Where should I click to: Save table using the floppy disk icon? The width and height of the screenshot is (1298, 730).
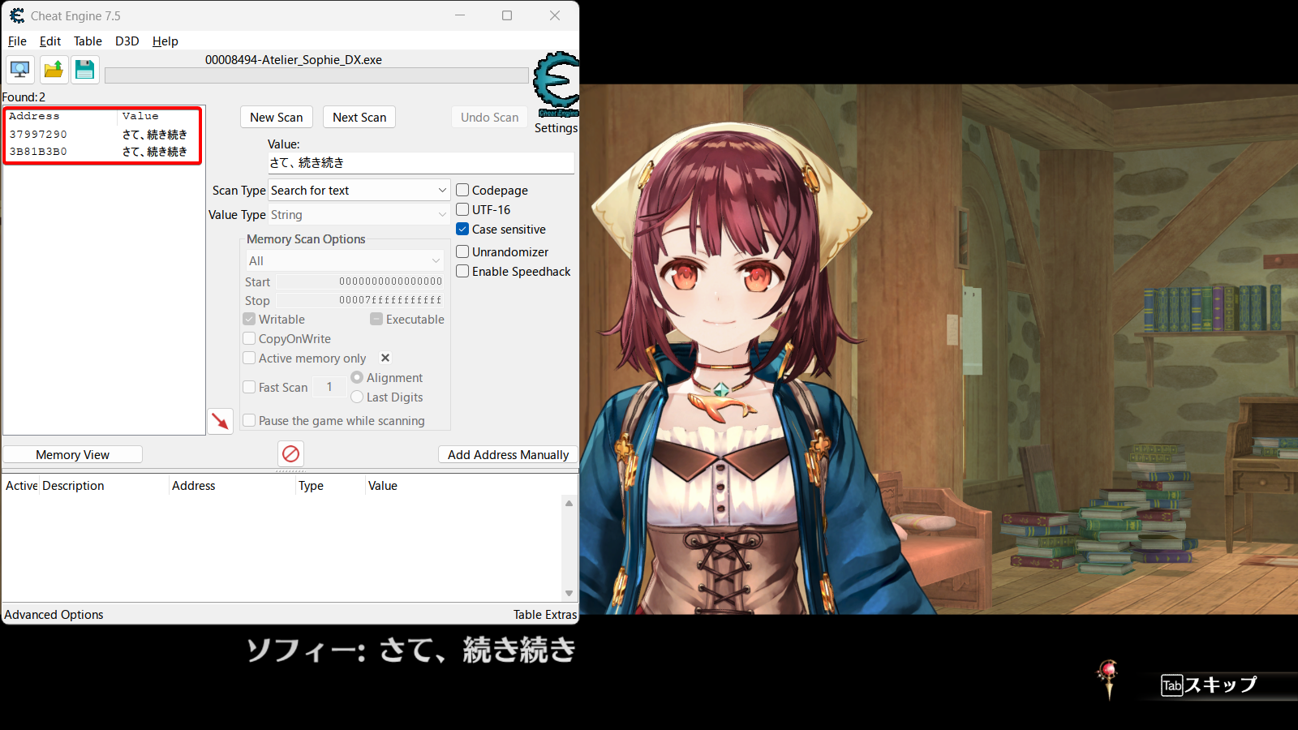[84, 71]
